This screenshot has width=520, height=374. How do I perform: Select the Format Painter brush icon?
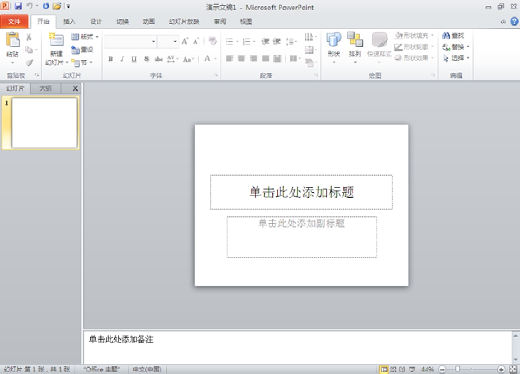[29, 62]
